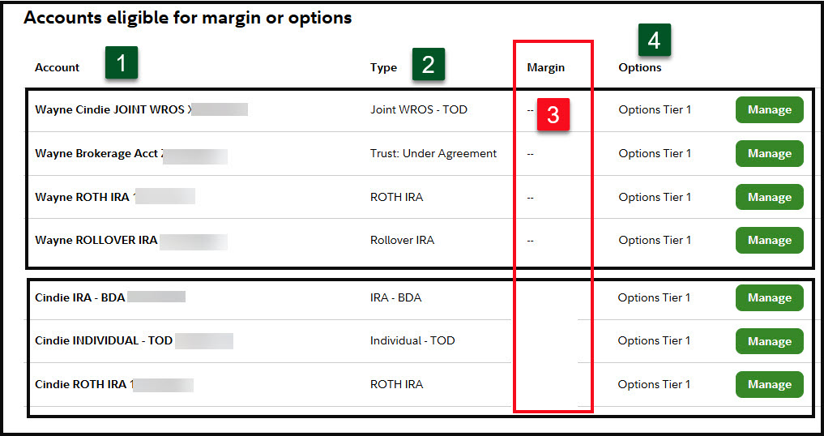
Task: Click the green number 2 annotation badge
Action: 428,64
